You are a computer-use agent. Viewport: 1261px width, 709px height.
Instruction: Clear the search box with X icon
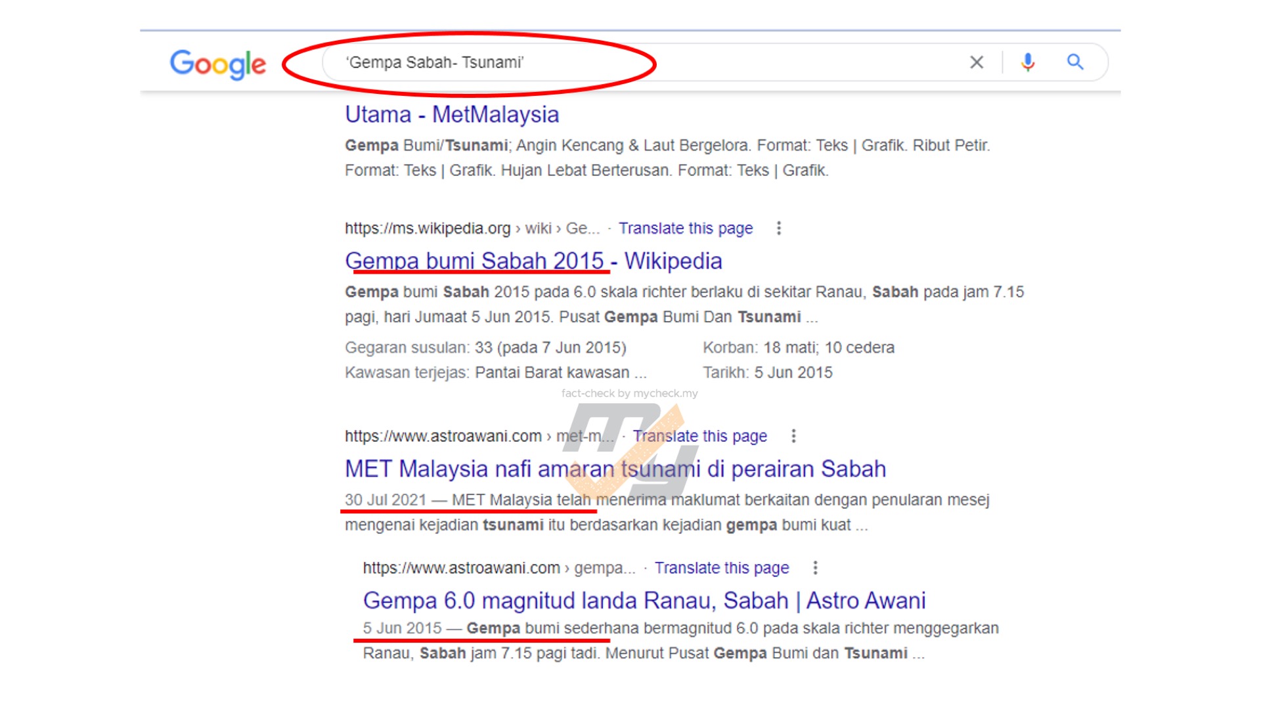977,62
